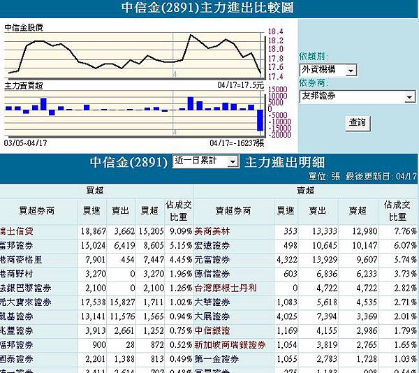This screenshot has width=419, height=373.
Task: Click the large negative 04/17 bar
Action: [x=260, y=120]
